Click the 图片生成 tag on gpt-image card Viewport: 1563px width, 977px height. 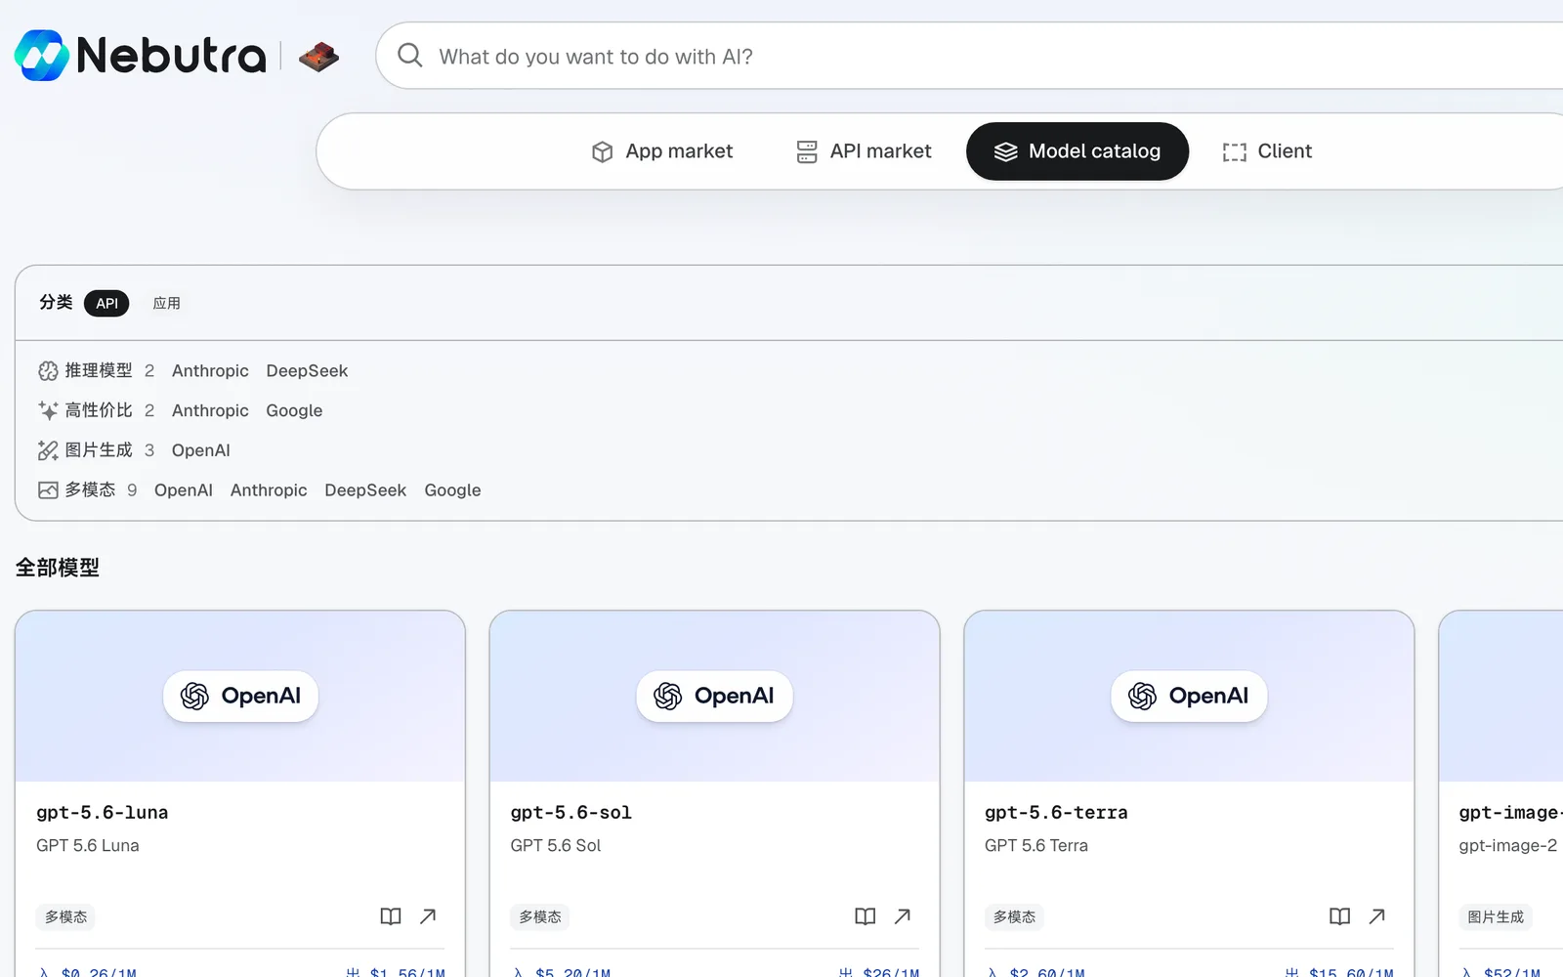coord(1496,916)
